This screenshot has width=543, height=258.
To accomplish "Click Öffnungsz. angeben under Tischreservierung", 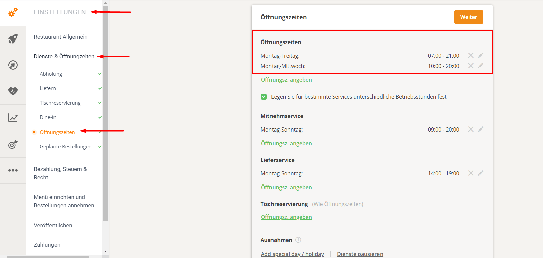I will (x=287, y=217).
